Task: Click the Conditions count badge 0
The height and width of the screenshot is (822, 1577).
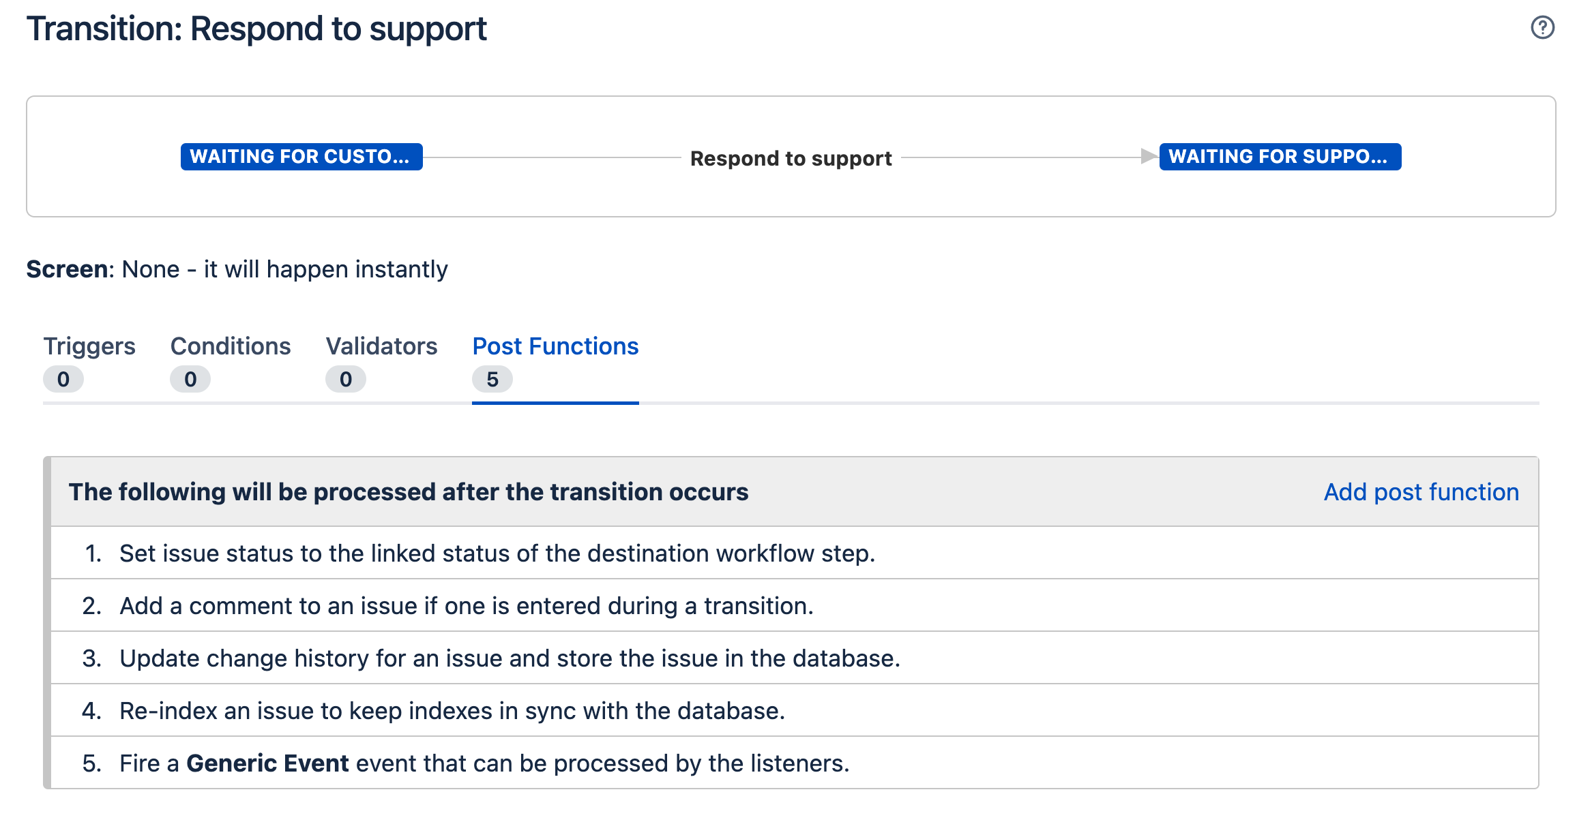Action: click(x=190, y=380)
